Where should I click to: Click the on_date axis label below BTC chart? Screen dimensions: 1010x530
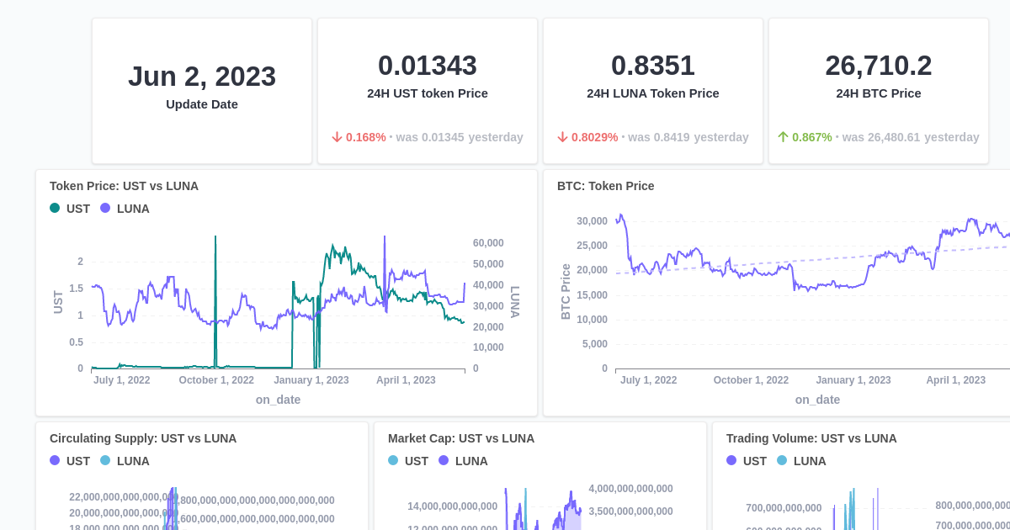816,400
